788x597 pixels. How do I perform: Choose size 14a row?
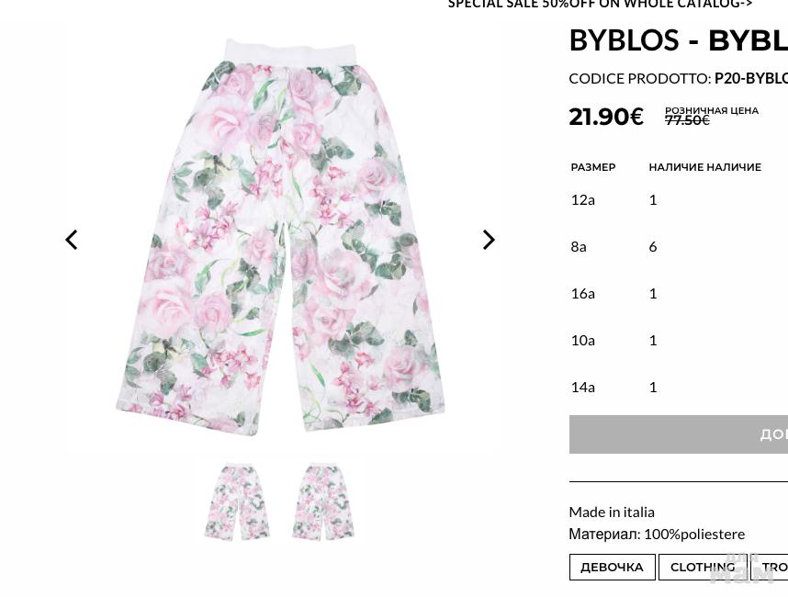(679, 387)
